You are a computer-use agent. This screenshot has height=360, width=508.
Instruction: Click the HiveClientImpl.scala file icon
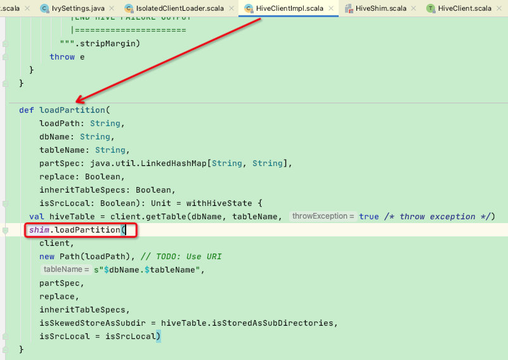pos(249,8)
